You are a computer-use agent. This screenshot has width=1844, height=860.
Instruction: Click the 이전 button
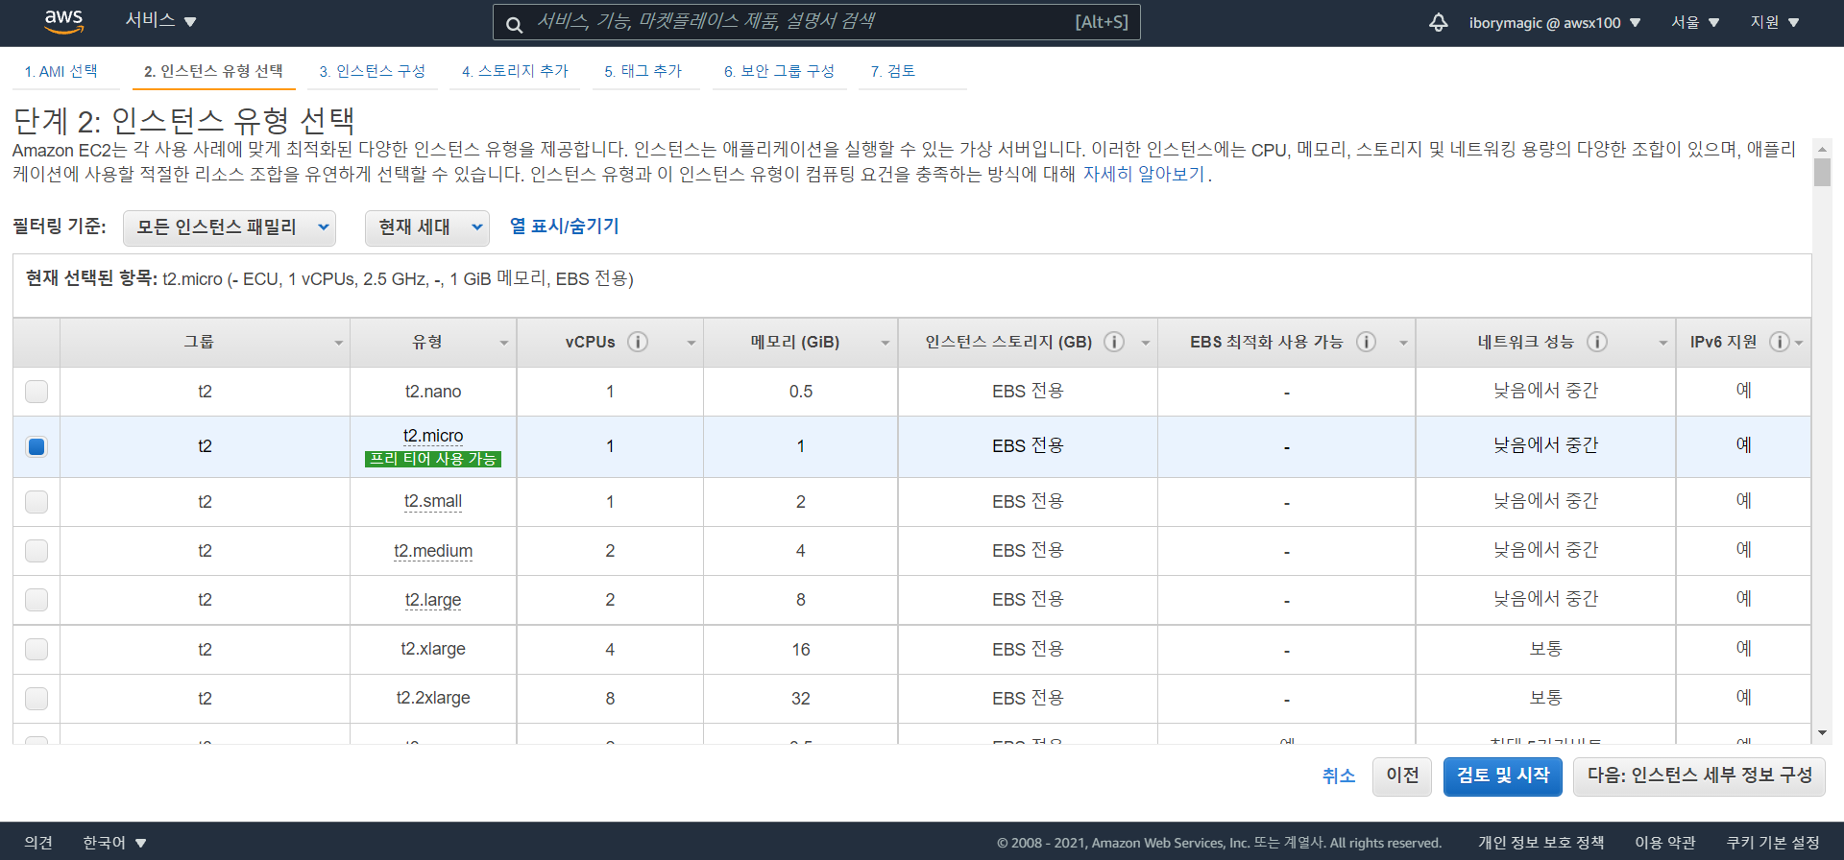[x=1402, y=776]
